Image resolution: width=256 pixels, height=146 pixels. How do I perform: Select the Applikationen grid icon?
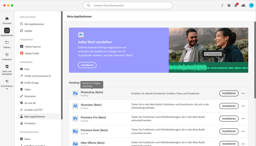point(7,30)
